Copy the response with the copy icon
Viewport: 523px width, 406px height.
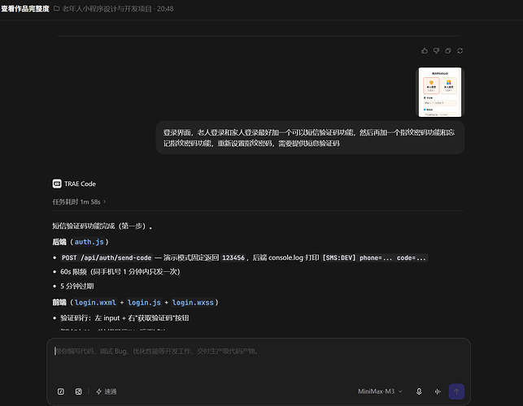448,50
